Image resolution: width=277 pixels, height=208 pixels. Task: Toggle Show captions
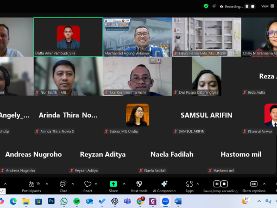click(254, 186)
